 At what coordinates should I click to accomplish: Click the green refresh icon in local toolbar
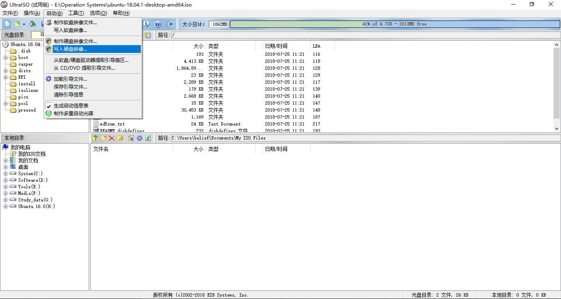(148, 138)
